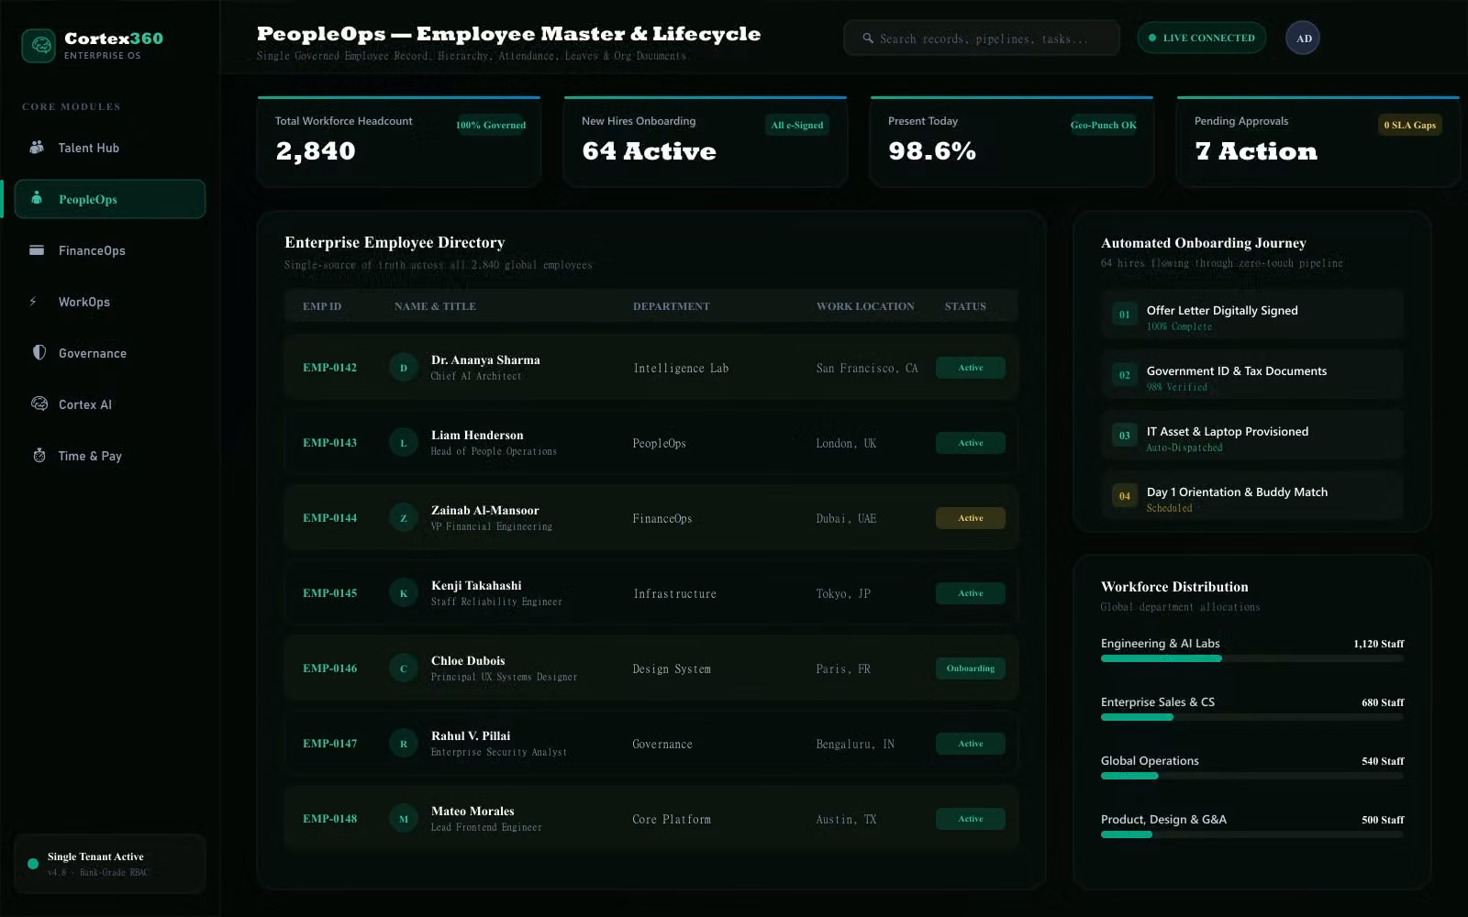Open the New Hires Onboarding card

pyautogui.click(x=706, y=141)
